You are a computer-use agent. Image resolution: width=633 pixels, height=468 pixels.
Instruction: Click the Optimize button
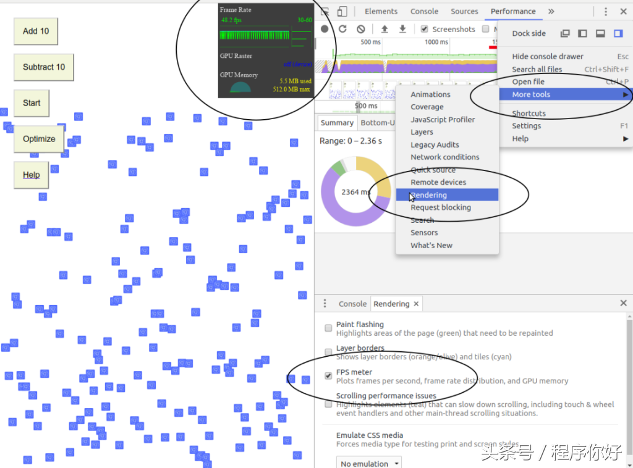[x=39, y=139]
